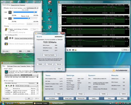Open the About tab in RivaTuner
The width and height of the screenshot is (131, 105).
click(x=29, y=66)
